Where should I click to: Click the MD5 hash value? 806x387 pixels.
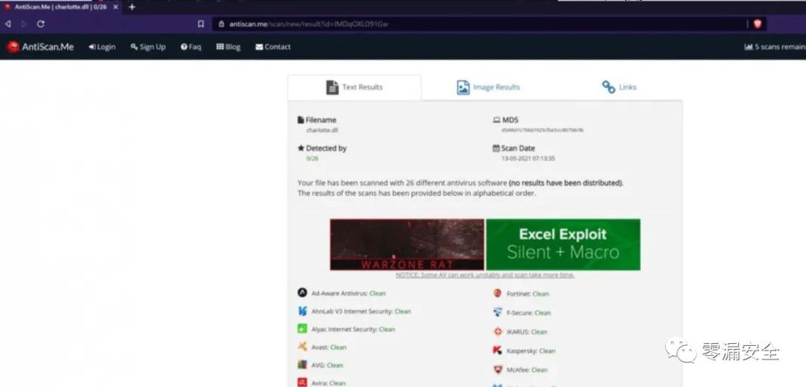click(x=543, y=130)
